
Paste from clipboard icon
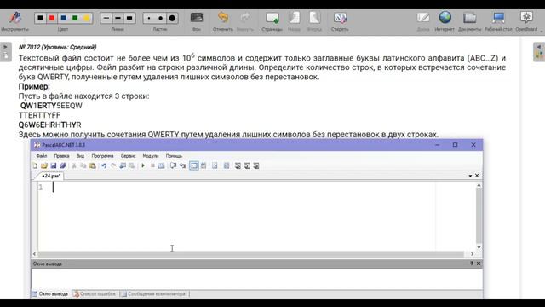pos(93,165)
